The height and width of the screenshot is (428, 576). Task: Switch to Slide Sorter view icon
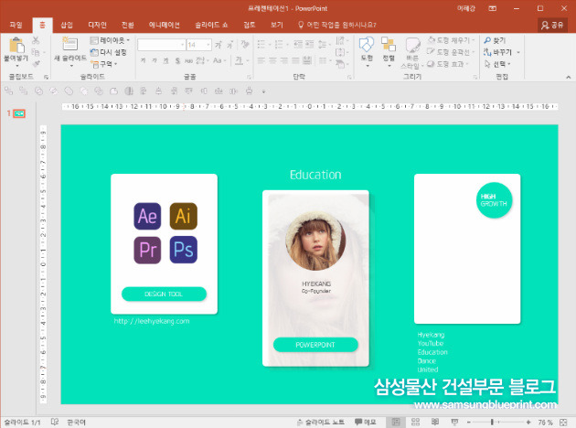click(415, 422)
